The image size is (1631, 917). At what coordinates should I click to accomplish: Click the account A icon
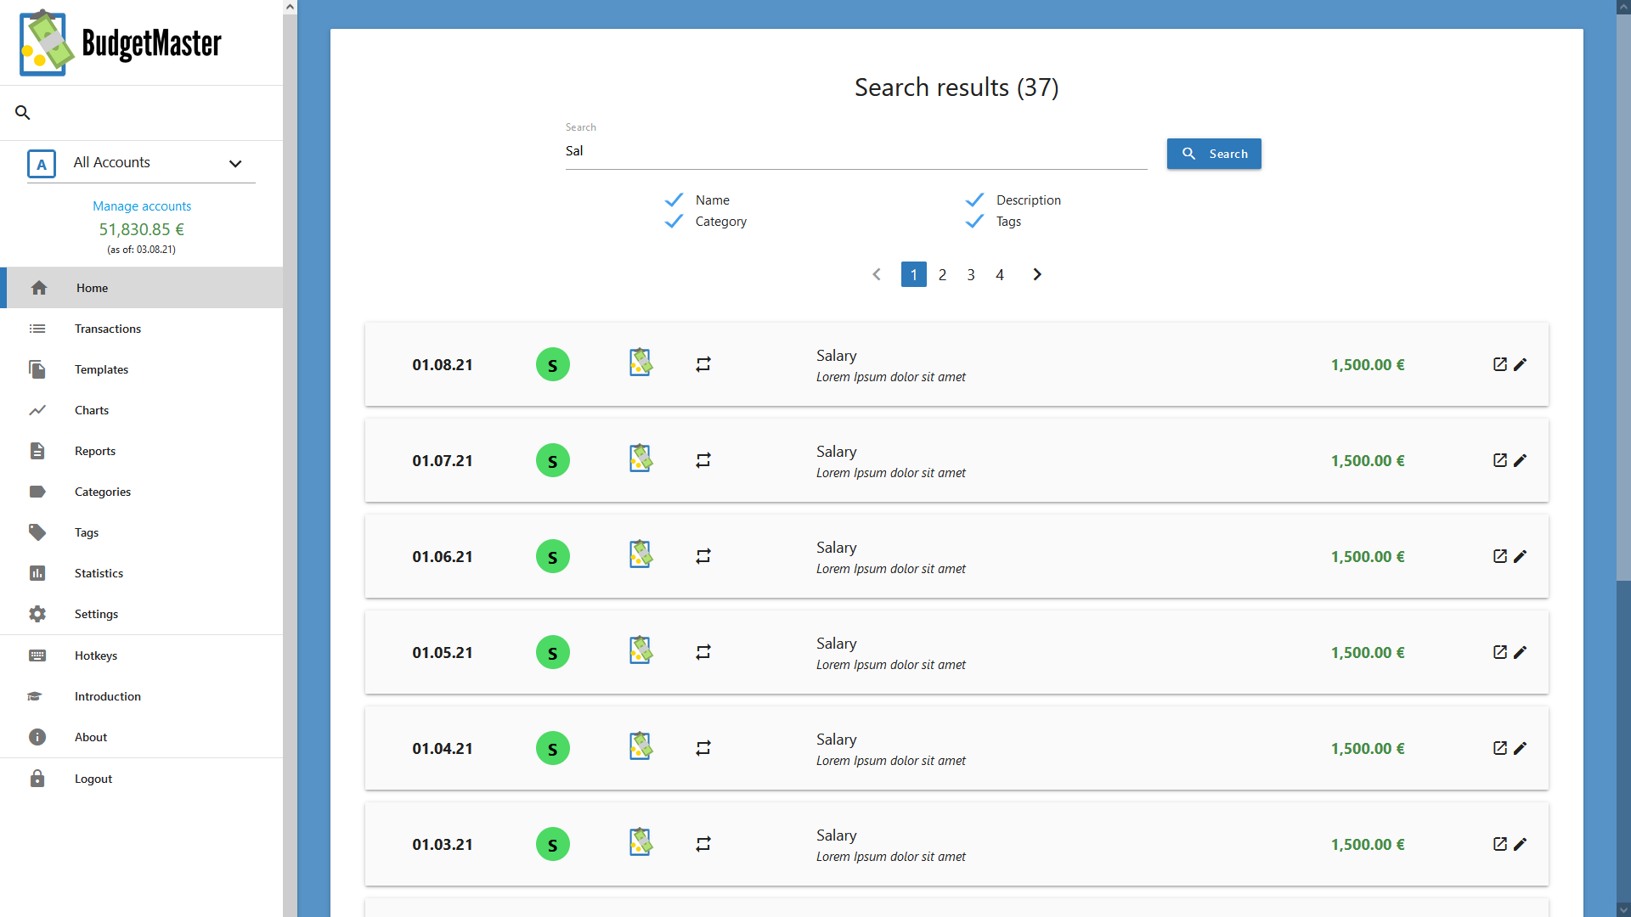coord(42,164)
